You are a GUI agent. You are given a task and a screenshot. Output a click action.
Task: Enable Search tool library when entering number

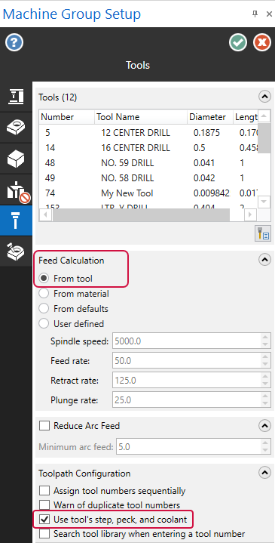[44, 534]
